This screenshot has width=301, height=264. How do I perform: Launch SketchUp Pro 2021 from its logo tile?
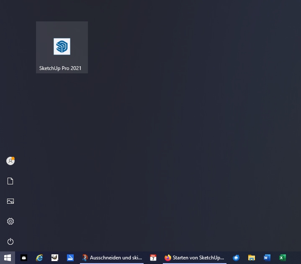(x=62, y=47)
